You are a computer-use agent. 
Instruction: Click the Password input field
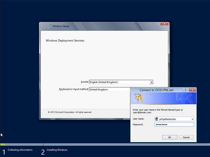point(174,125)
